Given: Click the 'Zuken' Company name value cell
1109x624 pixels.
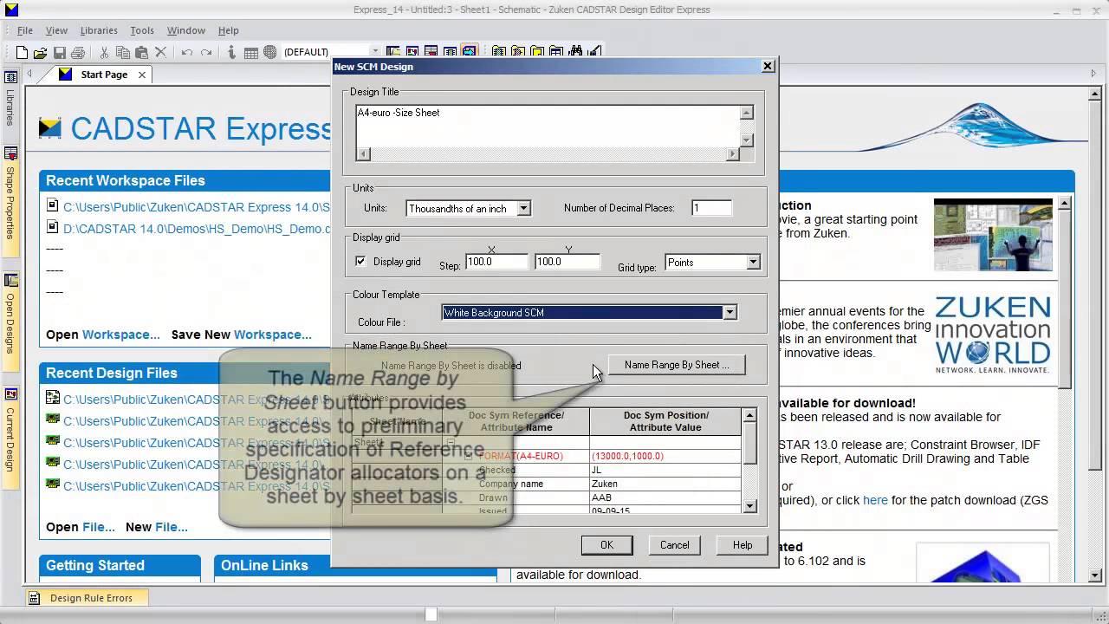Looking at the screenshot, I should click(665, 484).
